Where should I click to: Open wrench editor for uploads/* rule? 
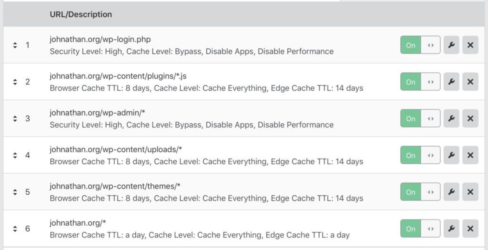tap(451, 155)
